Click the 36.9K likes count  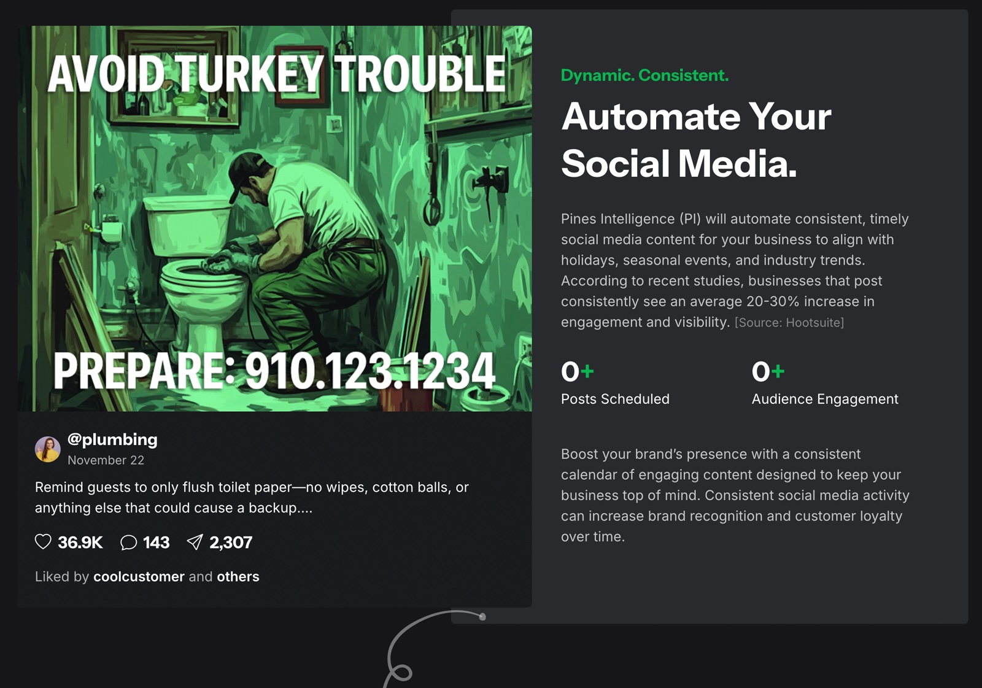(x=80, y=543)
